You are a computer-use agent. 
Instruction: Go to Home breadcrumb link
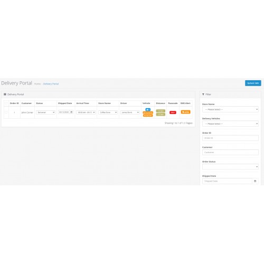(37, 84)
